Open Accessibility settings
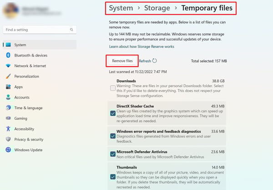 pos(40,129)
